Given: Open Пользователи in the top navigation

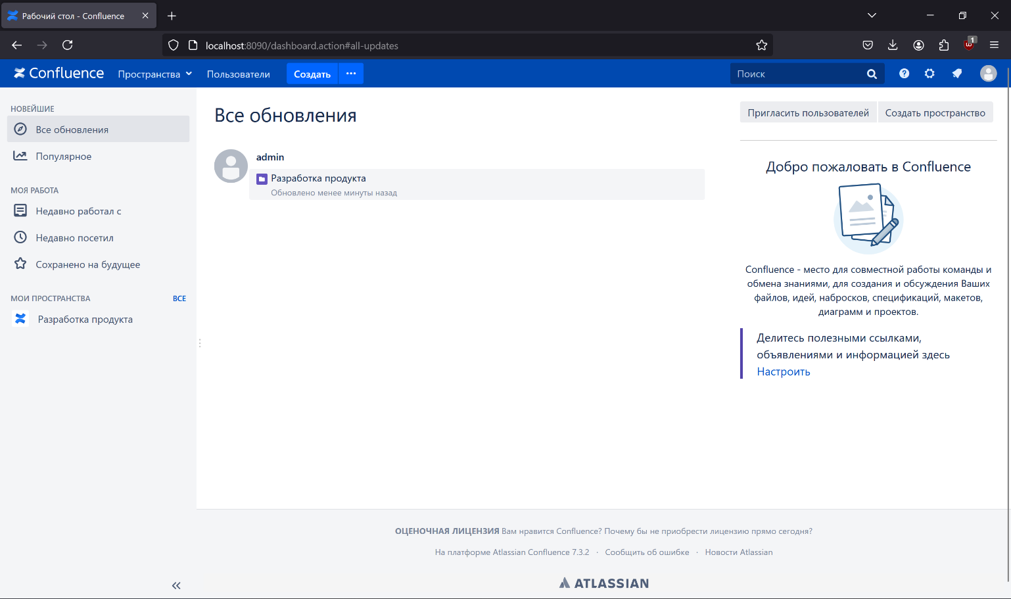Looking at the screenshot, I should click(x=238, y=74).
